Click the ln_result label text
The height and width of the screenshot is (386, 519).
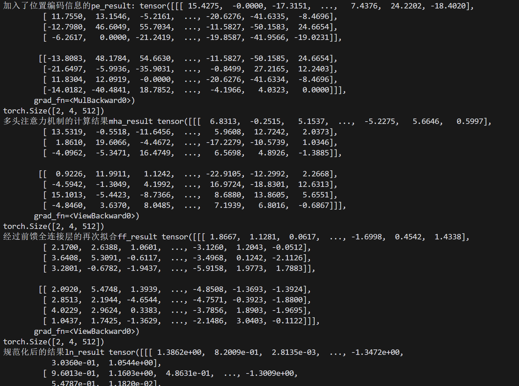pos(85,352)
